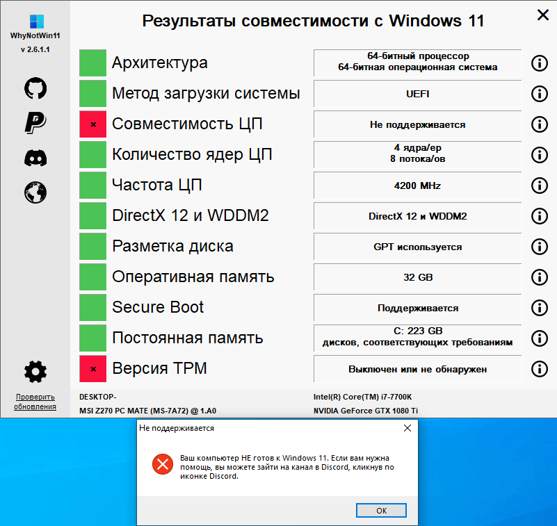Viewport: 557px width, 526px height.
Task: Click the 32 GB result value
Action: (418, 277)
